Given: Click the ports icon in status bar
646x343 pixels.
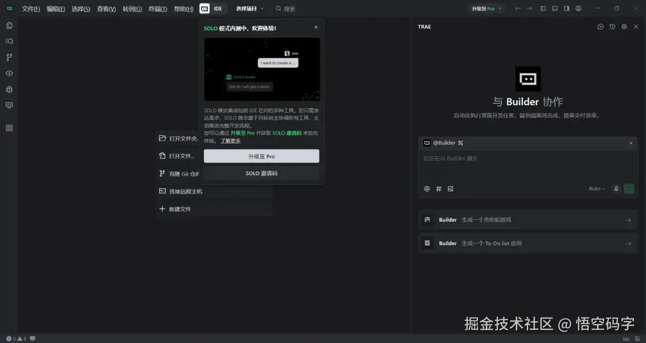Looking at the screenshot, I should pos(32,339).
